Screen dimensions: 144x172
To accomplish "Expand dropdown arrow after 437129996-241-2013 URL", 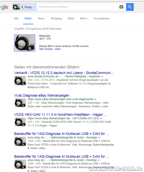I will tap(101, 118).
